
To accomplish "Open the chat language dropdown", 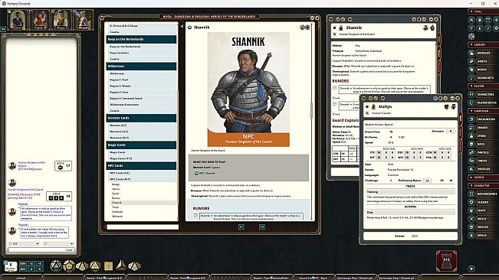I will (58, 243).
